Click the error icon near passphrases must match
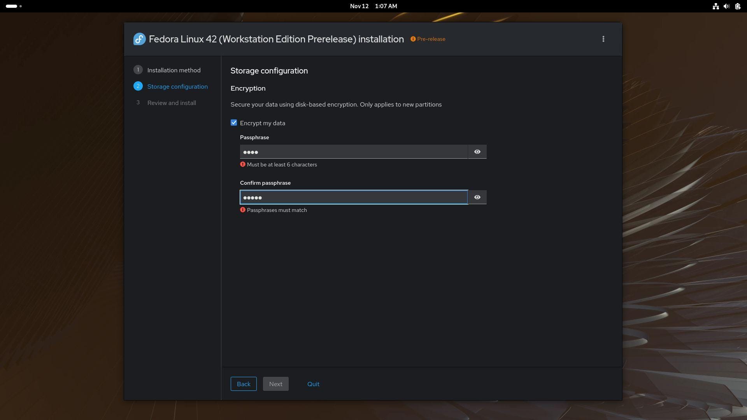 click(243, 210)
